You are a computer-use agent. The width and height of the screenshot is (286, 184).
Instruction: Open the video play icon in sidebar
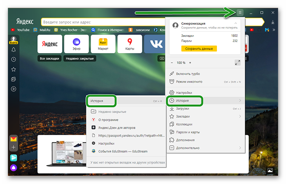(13, 89)
